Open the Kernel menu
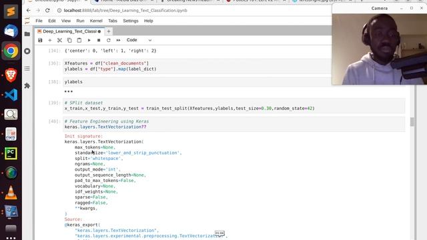Screen dimensions: 427x240 (96, 21)
